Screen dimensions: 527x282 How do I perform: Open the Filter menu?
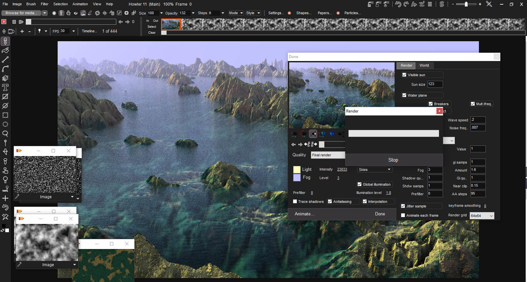coord(44,4)
